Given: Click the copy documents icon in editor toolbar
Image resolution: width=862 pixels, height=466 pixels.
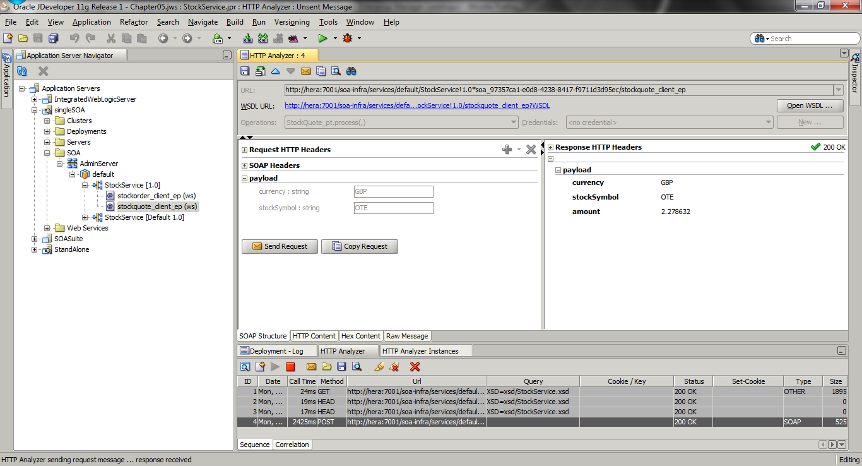Looking at the screenshot, I should coord(321,71).
